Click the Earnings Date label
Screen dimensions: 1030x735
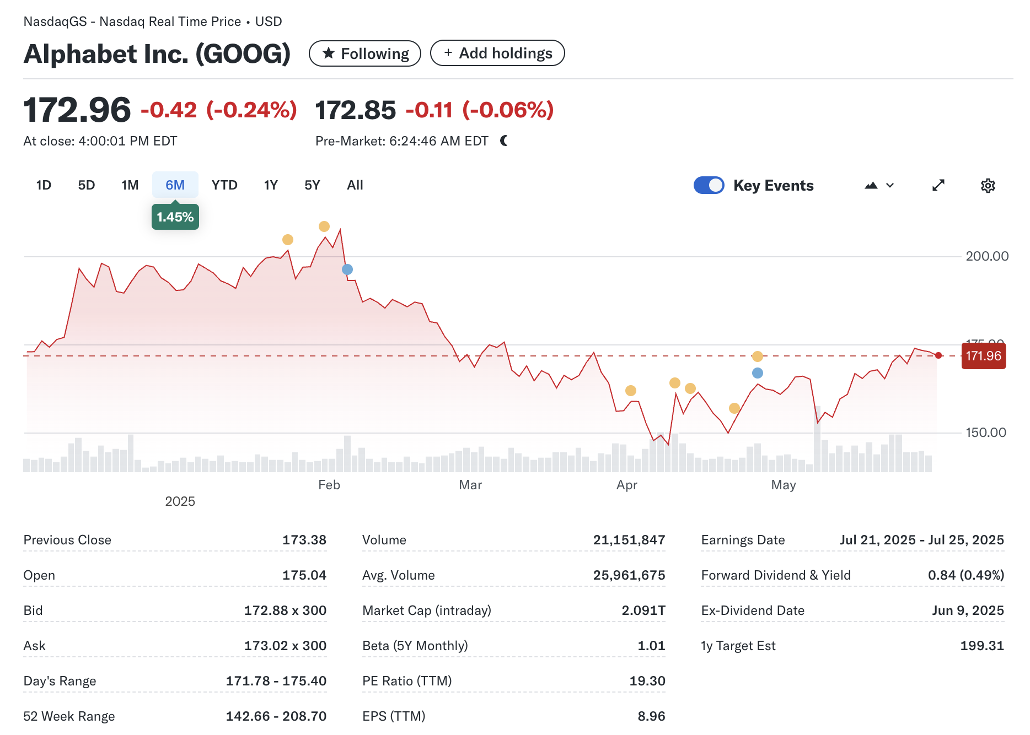(743, 540)
